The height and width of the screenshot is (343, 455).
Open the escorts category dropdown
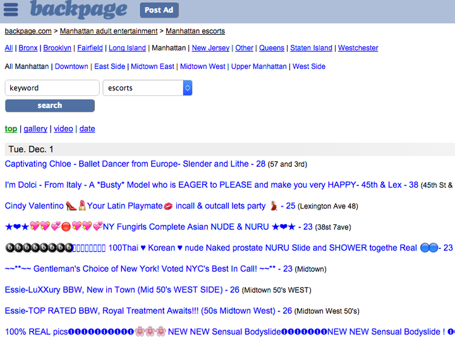(x=147, y=88)
